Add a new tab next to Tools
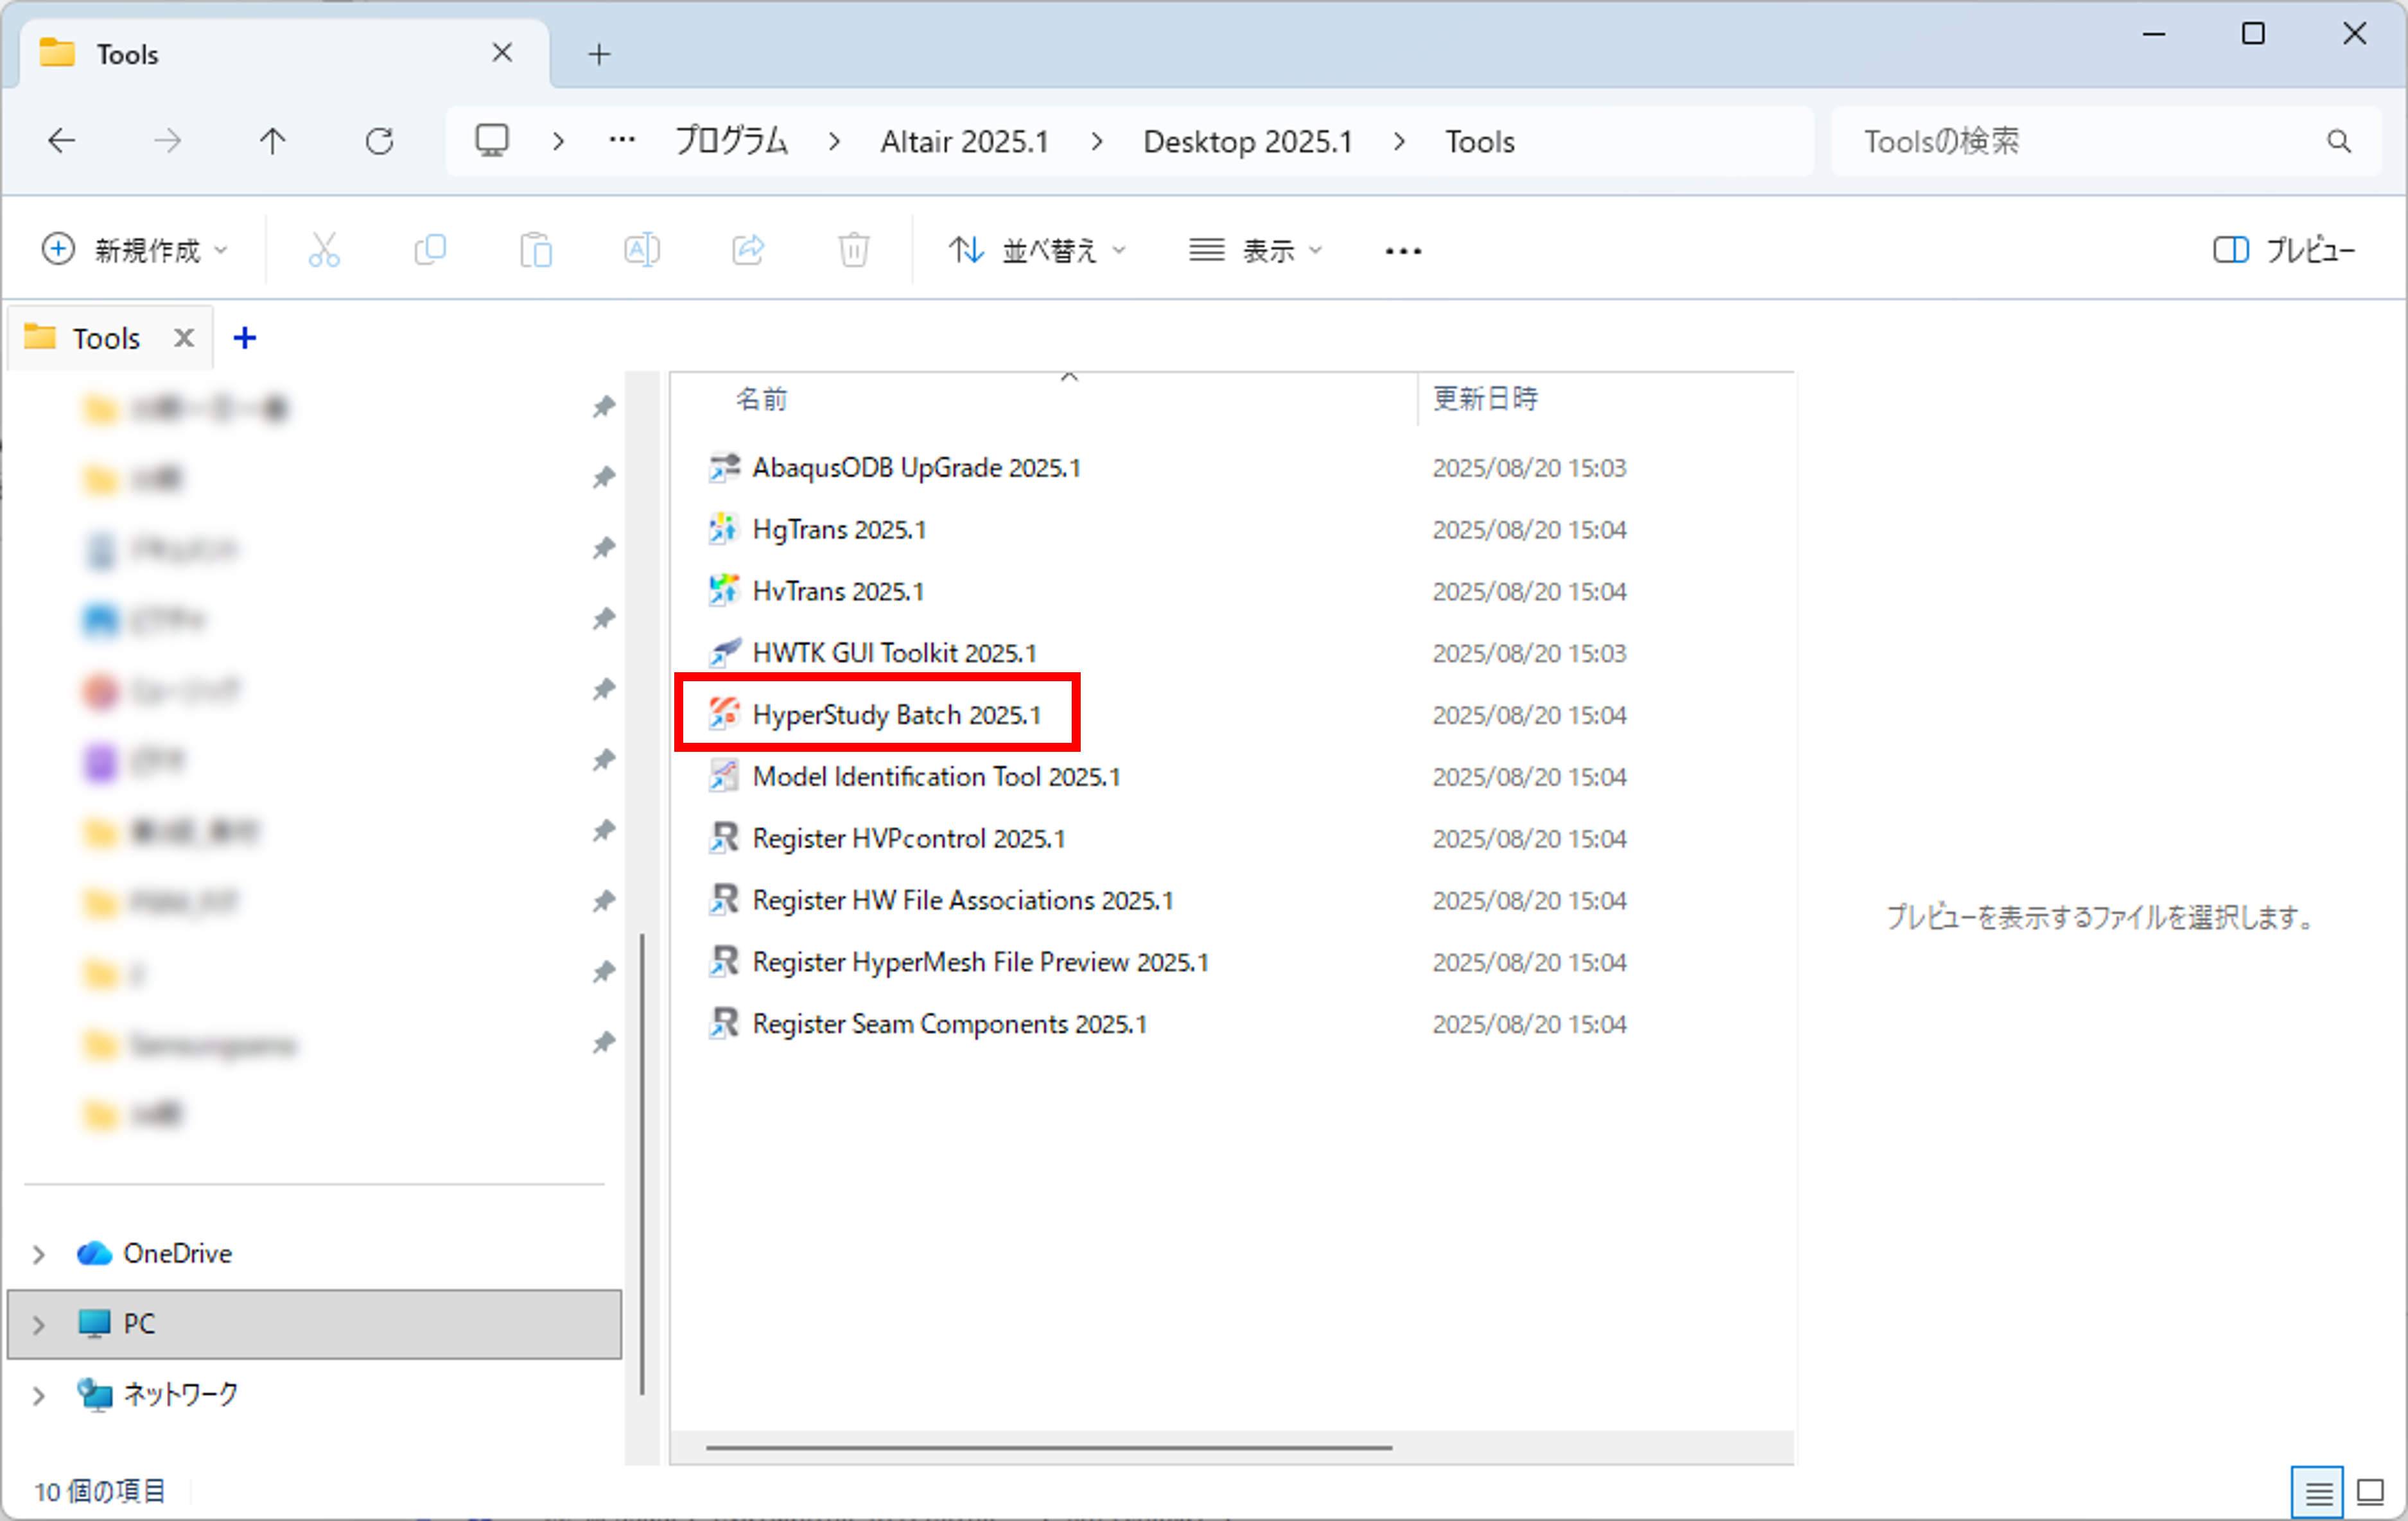The image size is (2408, 1521). [598, 54]
